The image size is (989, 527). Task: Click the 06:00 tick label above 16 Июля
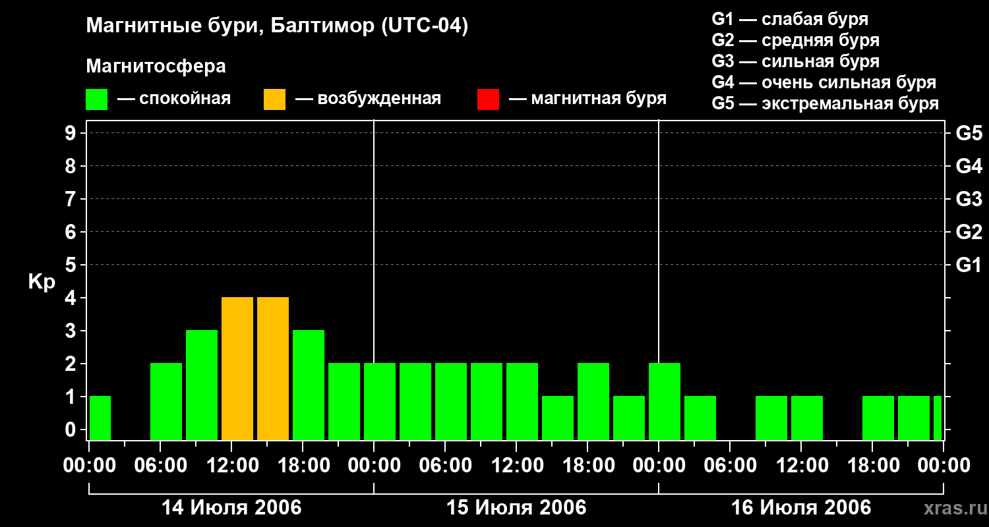(x=730, y=466)
